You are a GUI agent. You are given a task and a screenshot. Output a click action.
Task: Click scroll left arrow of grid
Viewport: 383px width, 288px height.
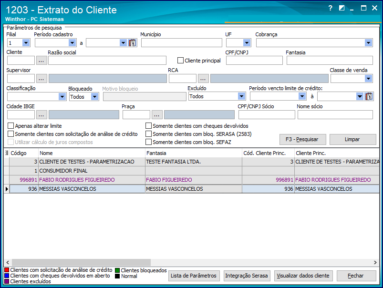click(8, 262)
